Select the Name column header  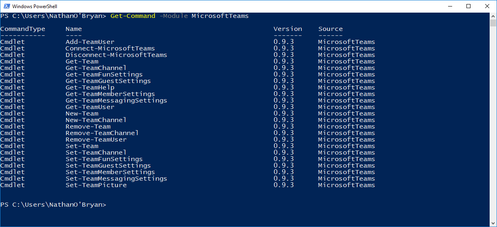(73, 29)
